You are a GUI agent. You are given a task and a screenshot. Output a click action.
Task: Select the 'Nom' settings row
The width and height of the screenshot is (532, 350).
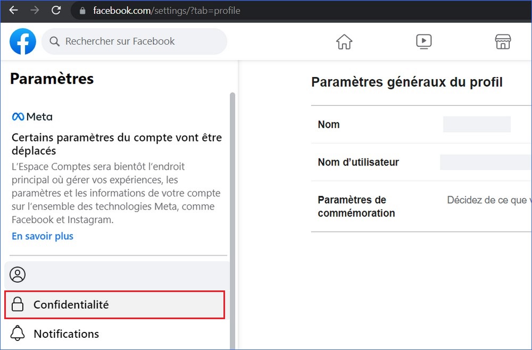point(420,124)
